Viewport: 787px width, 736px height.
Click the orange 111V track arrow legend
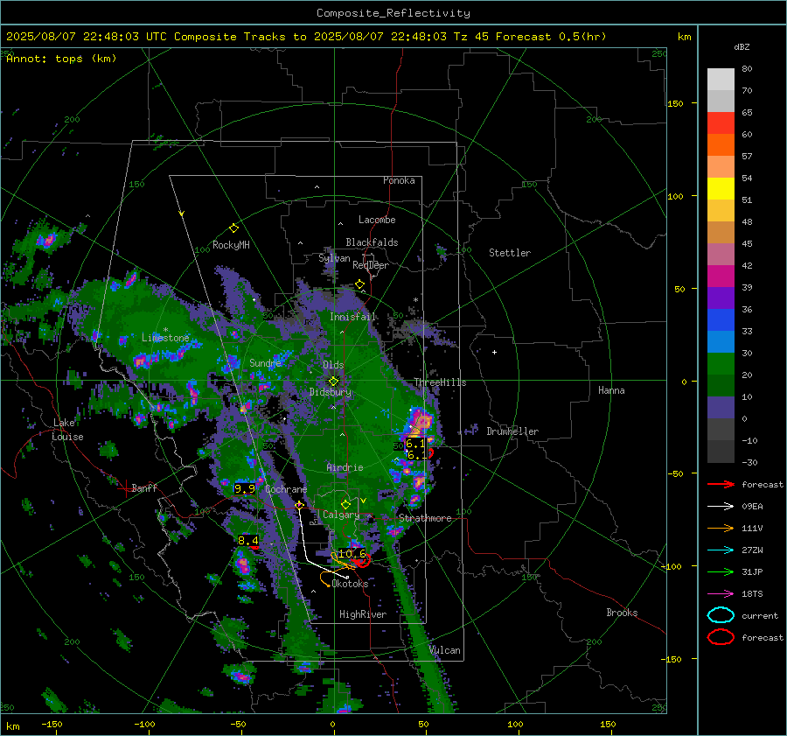pos(721,528)
